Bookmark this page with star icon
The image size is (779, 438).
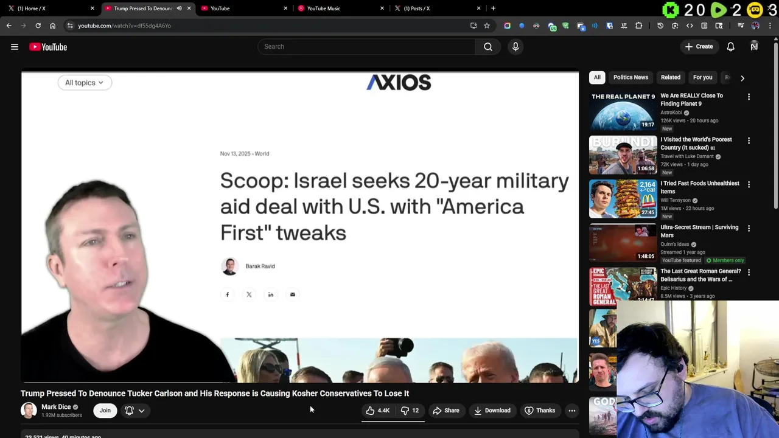point(487,26)
